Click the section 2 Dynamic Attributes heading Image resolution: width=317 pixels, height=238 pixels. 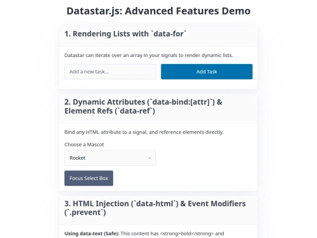coord(143,106)
